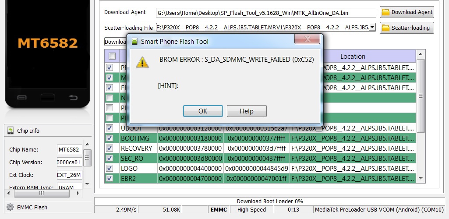This screenshot has height=219, width=449.
Task: Click the partition table vertical scrollbar thumb
Action: click(421, 96)
